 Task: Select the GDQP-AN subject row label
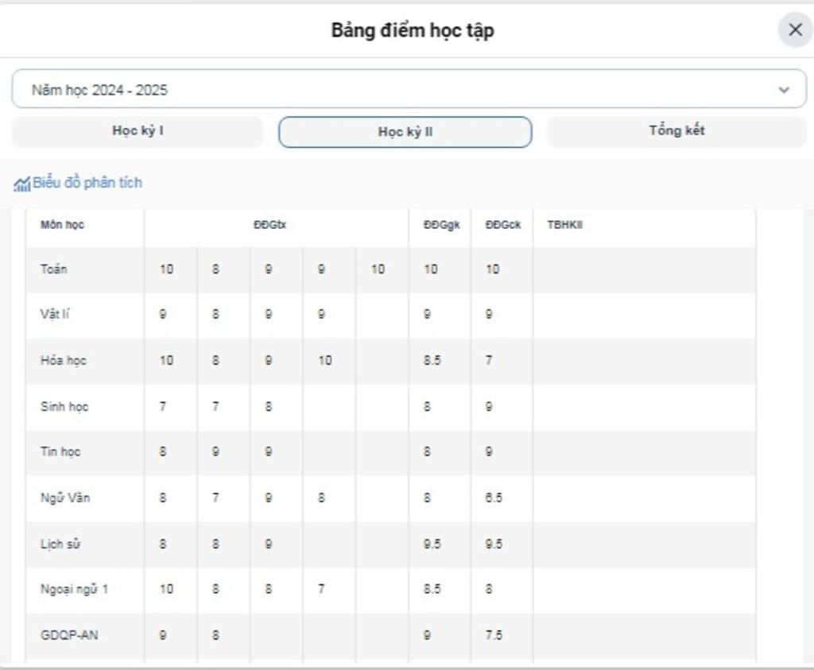coord(69,635)
